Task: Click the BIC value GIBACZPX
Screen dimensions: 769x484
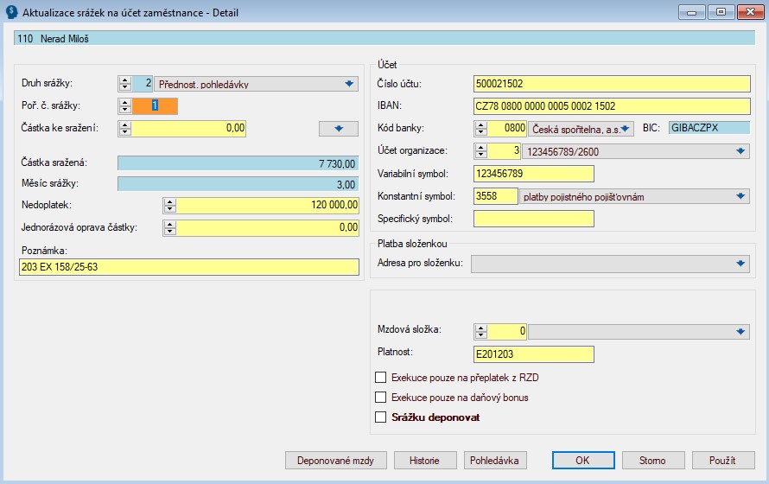Action: [709, 128]
